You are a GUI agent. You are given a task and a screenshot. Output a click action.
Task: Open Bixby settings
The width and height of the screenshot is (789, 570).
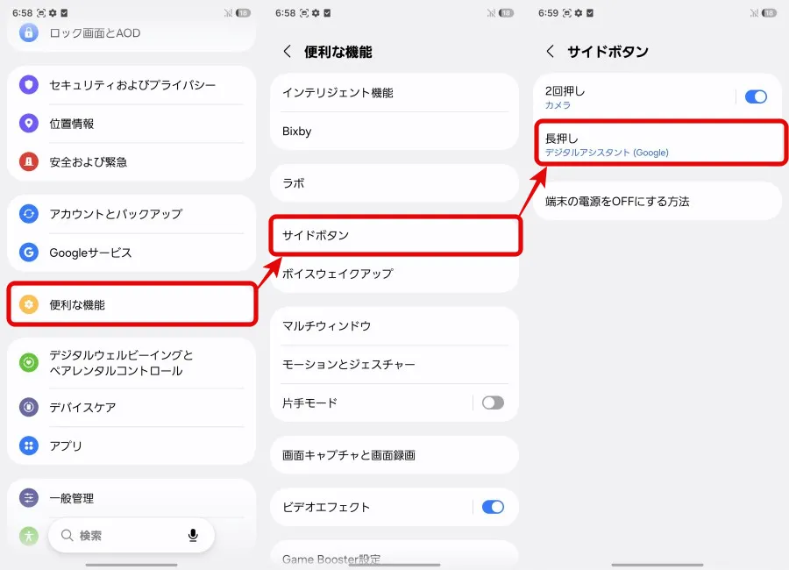[x=394, y=131]
